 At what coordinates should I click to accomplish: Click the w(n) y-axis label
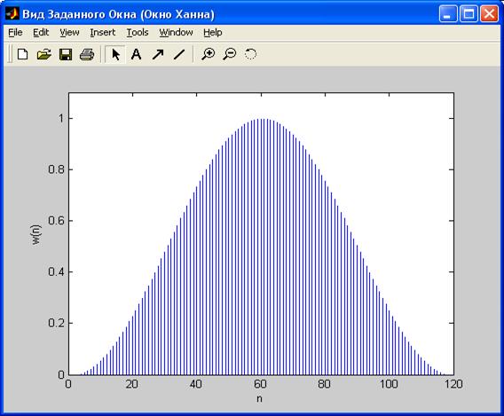click(x=36, y=234)
